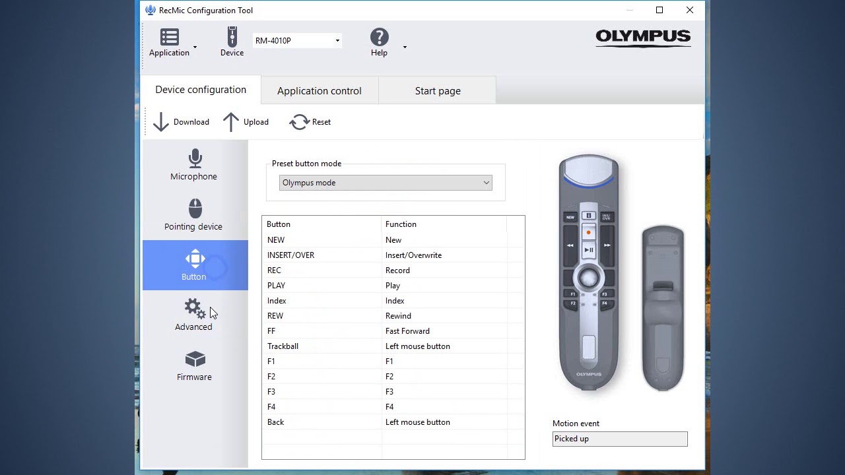
Task: Click the 'Insert/Overwrite' function cell
Action: pos(444,255)
